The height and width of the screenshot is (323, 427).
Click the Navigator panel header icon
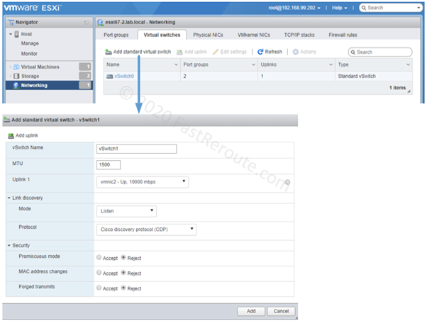11,22
